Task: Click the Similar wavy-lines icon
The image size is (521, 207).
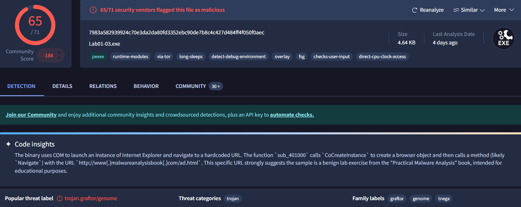Action: tap(456, 10)
